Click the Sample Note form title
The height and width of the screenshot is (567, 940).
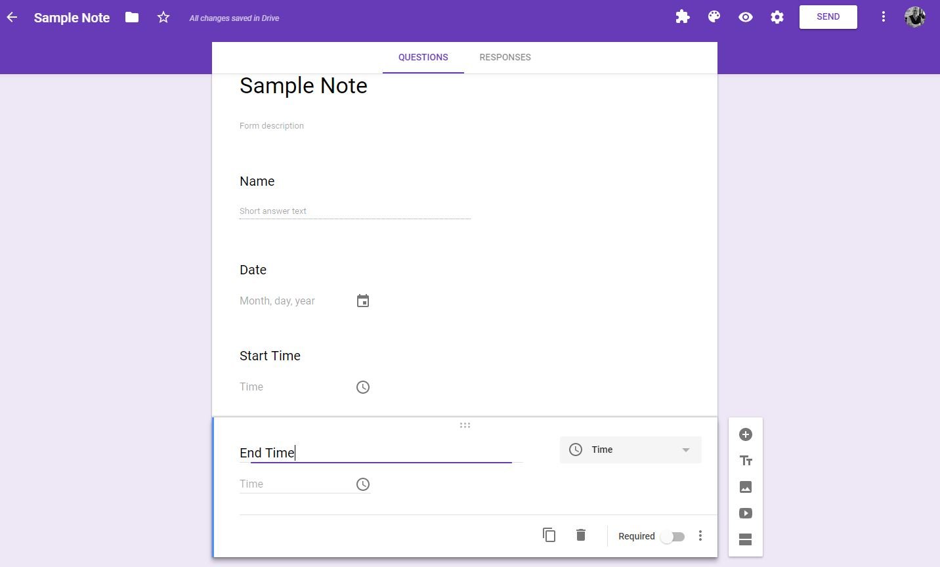click(303, 85)
